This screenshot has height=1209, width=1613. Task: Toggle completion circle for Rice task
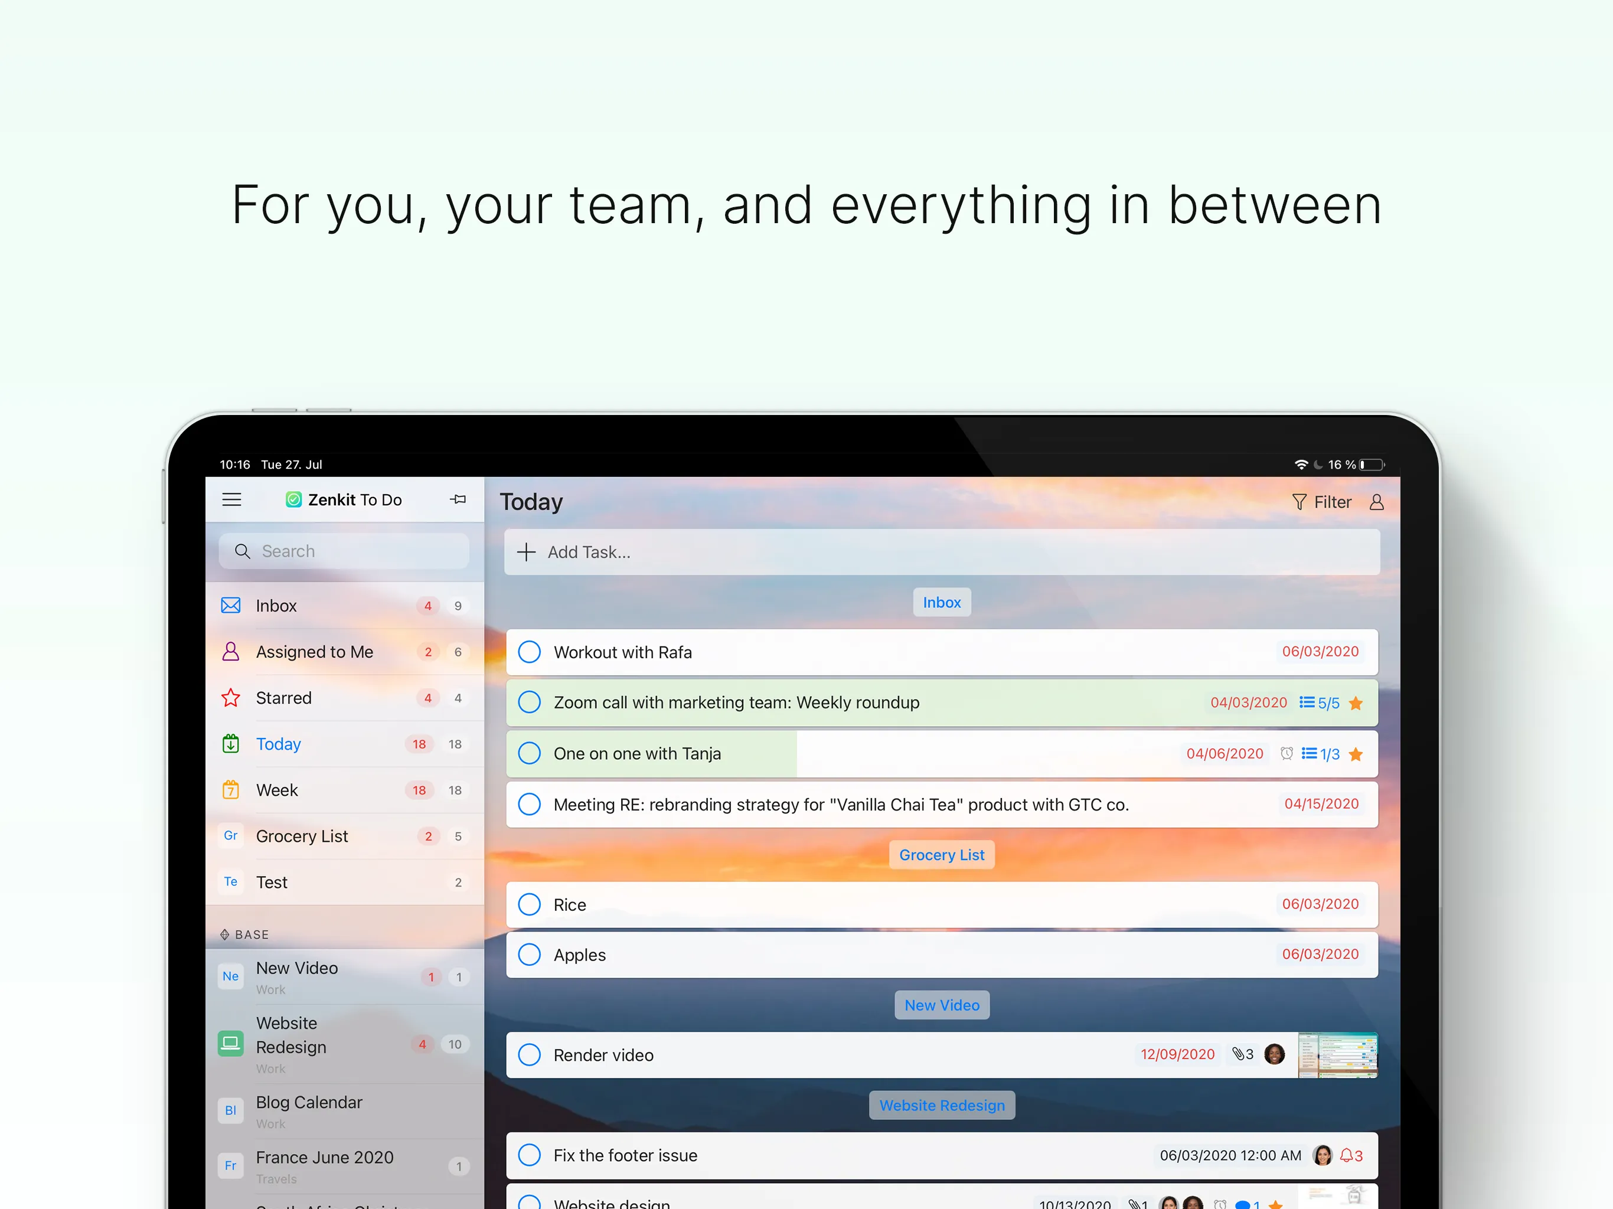pos(531,904)
